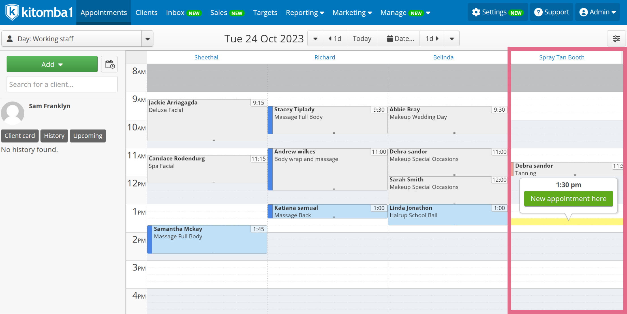The width and height of the screenshot is (627, 314).
Task: Open the Reporting menu
Action: [305, 13]
